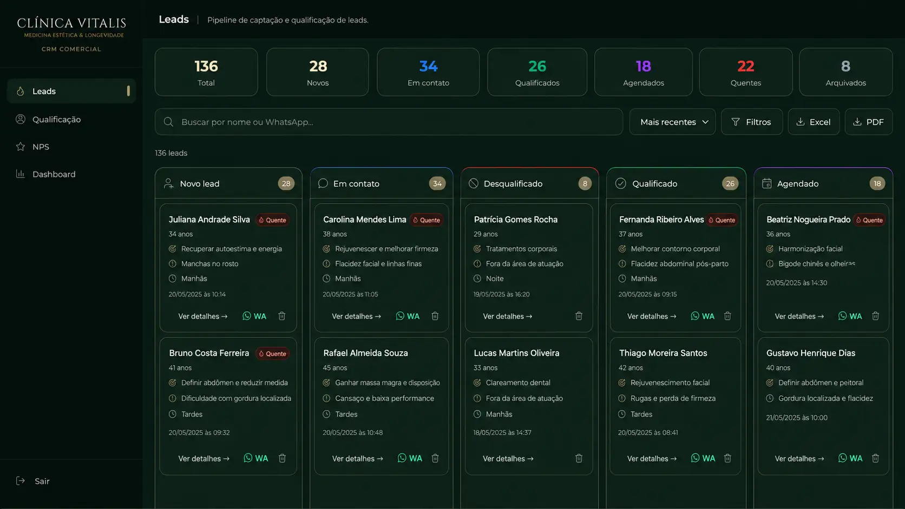Click the Agendado calendar icon
Screen dimensions: 905x509
tap(767, 183)
